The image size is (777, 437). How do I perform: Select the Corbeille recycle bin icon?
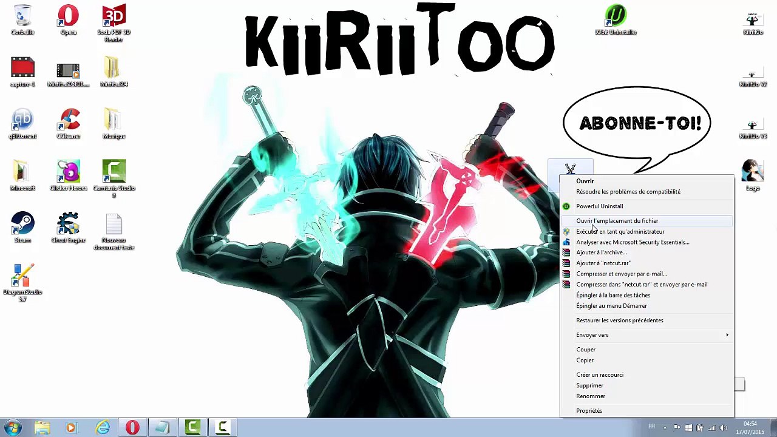[22, 20]
